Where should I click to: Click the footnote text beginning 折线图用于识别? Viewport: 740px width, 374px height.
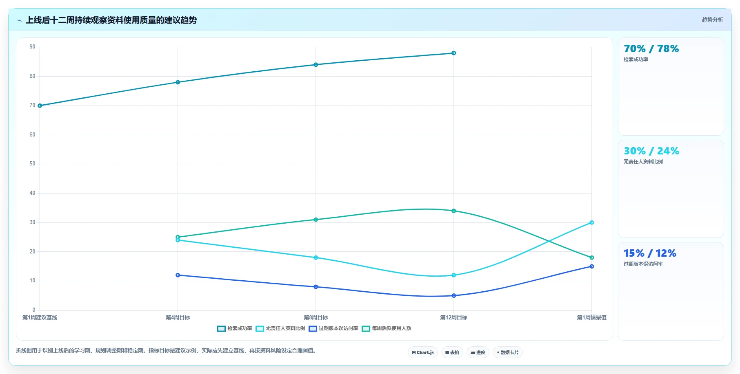click(x=167, y=350)
